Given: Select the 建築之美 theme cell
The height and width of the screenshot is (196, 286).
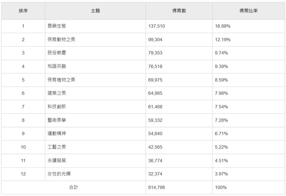Looking at the screenshot, I should [57, 93].
